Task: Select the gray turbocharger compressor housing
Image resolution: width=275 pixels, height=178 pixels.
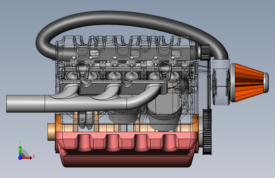Action: pos(221,87)
